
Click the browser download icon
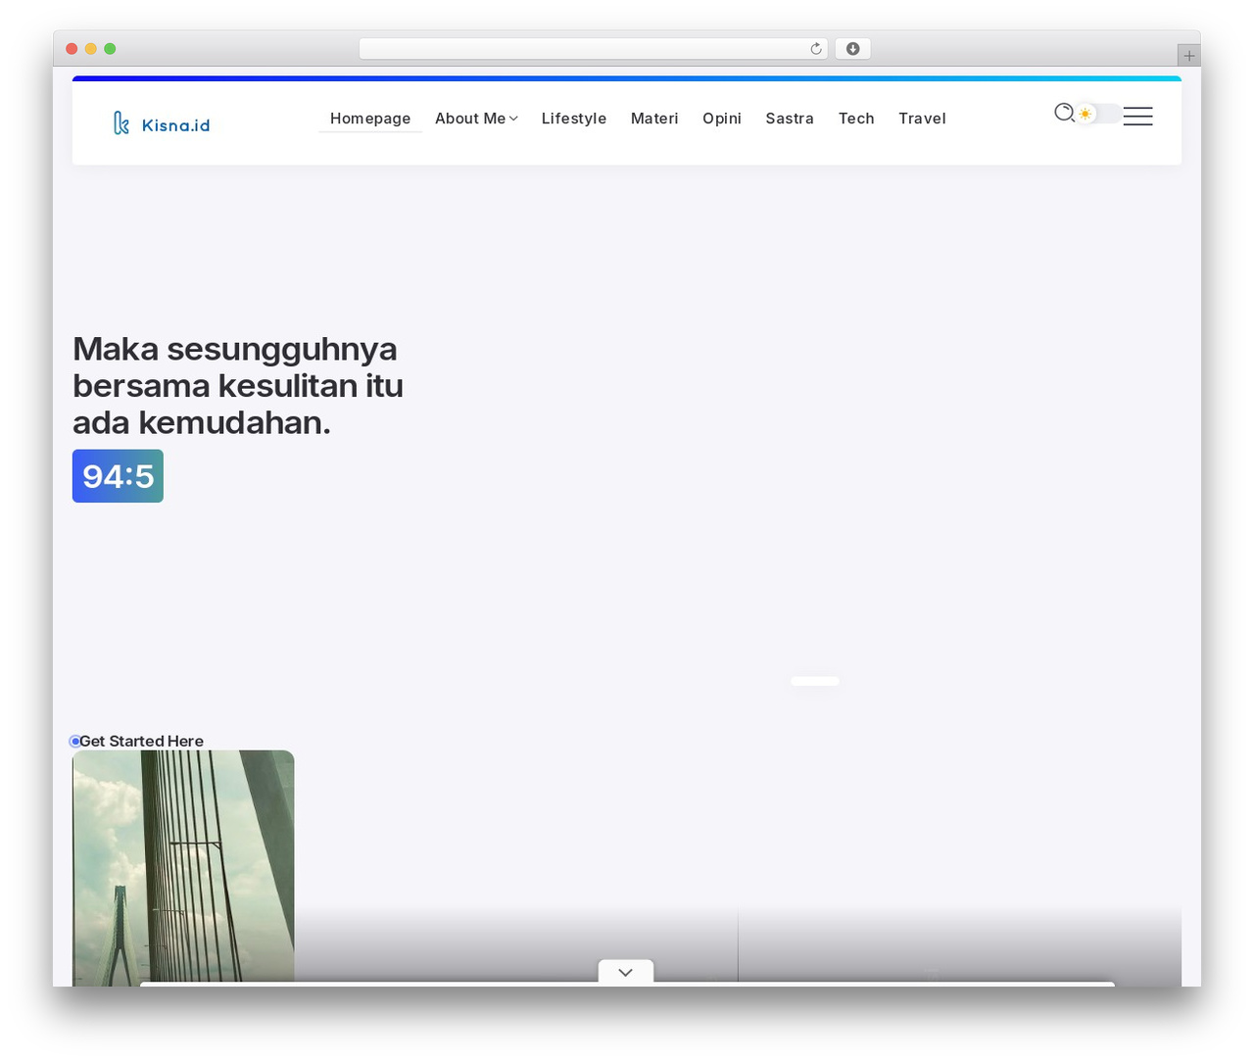[852, 49]
